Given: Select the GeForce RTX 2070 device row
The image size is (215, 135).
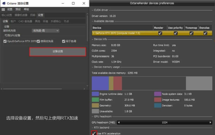Looking at the screenshot, I should 152,33.
